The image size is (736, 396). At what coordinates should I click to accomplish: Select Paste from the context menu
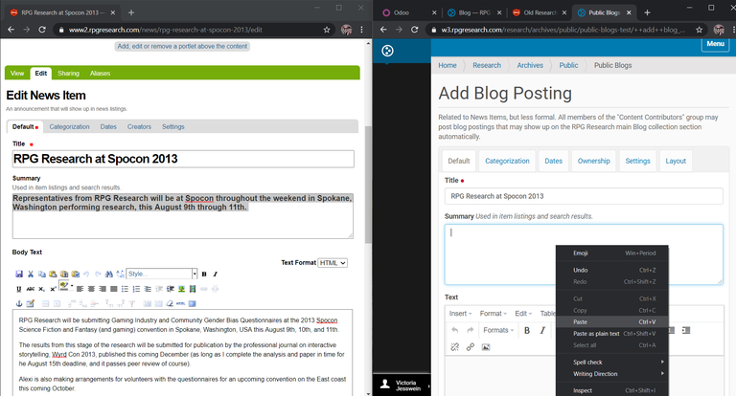click(612, 322)
